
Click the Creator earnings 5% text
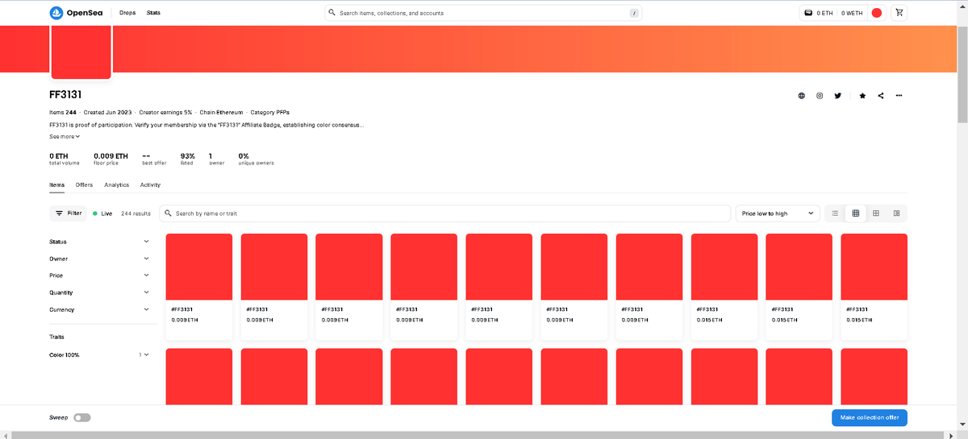tap(165, 113)
